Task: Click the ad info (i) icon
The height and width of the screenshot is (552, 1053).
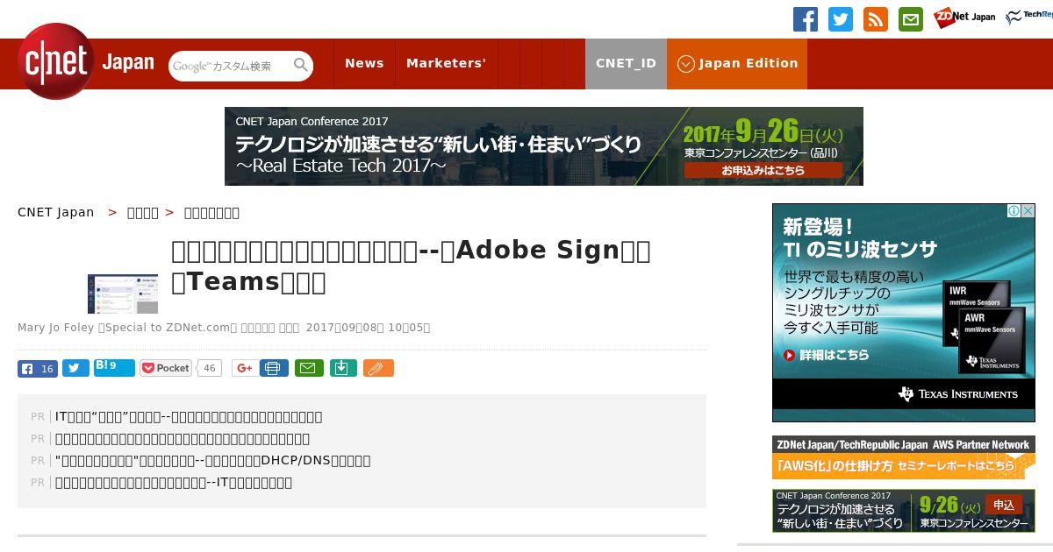Action: pyautogui.click(x=1014, y=211)
